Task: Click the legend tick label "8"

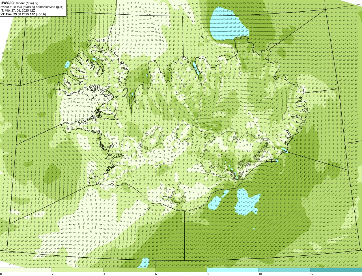Action: tap(208, 274)
